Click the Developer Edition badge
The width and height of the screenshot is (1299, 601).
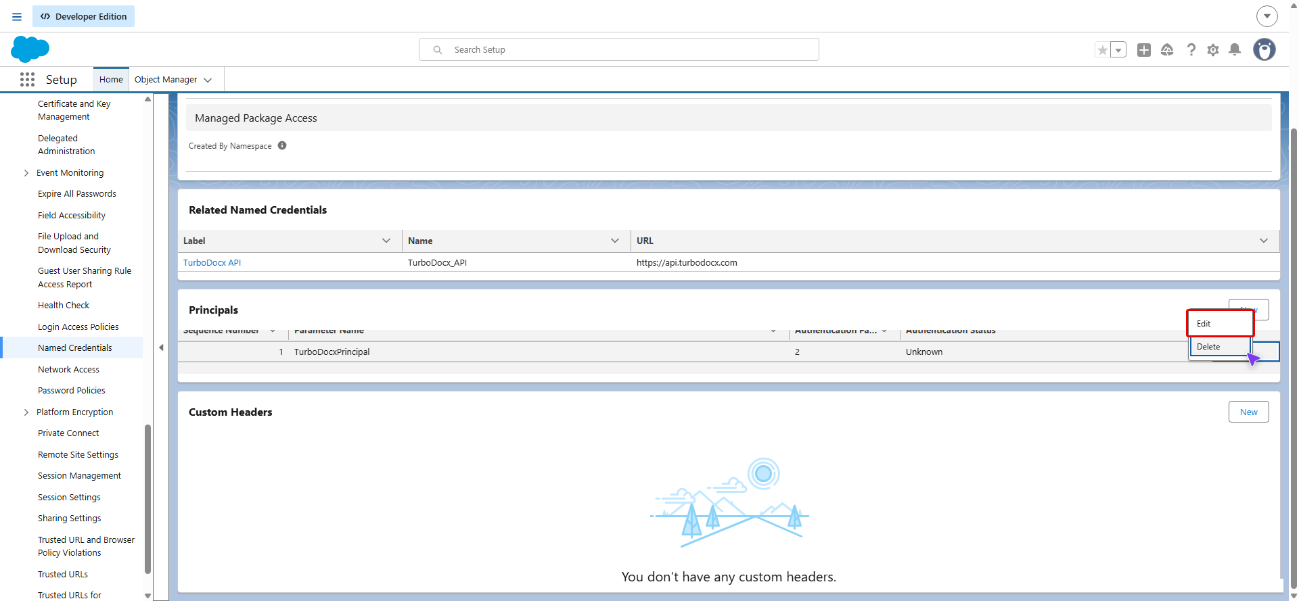pos(83,16)
